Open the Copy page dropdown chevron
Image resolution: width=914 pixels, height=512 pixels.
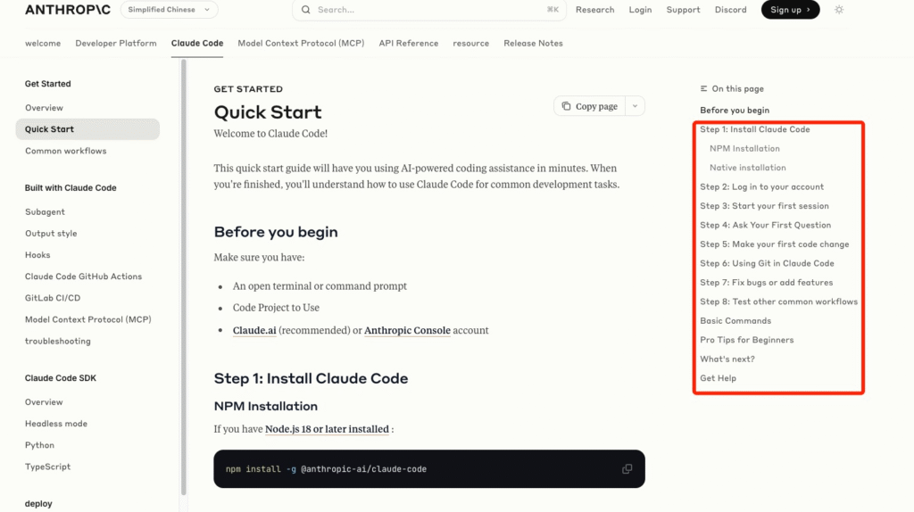click(635, 106)
